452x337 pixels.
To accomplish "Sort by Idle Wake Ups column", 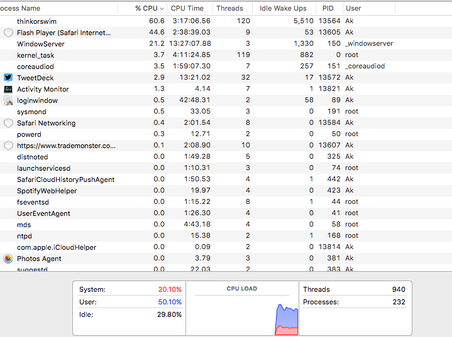I will click(x=284, y=8).
